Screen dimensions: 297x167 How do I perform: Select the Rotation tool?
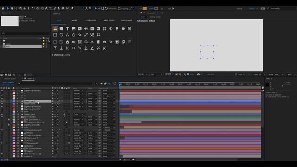(x=33, y=8)
